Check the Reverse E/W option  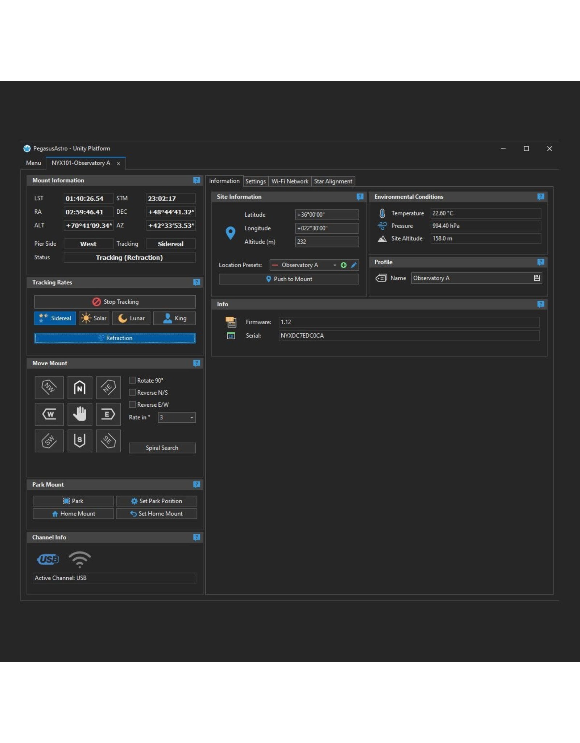point(133,405)
